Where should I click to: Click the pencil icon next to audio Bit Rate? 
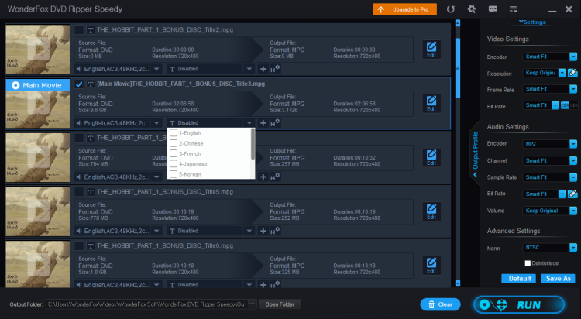pyautogui.click(x=572, y=193)
